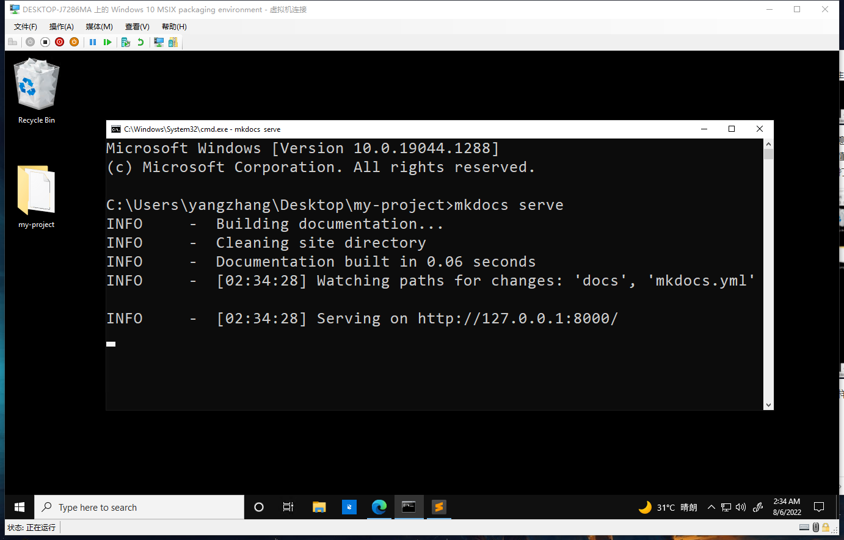Screen dimensions: 844x540
Task: Click the Type here to search box
Action: [x=139, y=507]
